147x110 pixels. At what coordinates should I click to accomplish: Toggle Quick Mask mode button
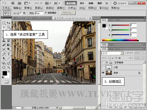tap(6, 82)
